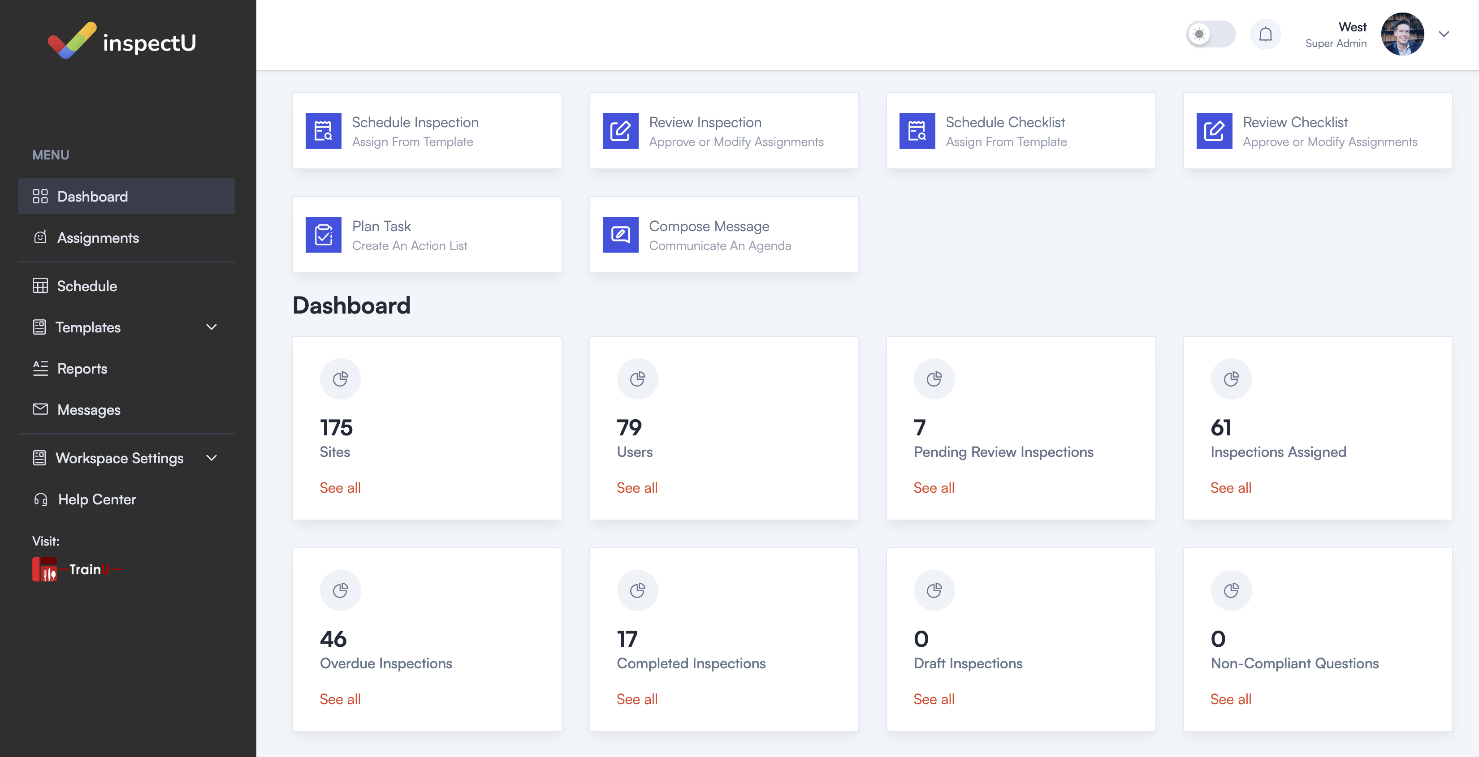Screen dimensions: 1479x757
Task: Click the Review Checklist edit icon
Action: pyautogui.click(x=1214, y=131)
